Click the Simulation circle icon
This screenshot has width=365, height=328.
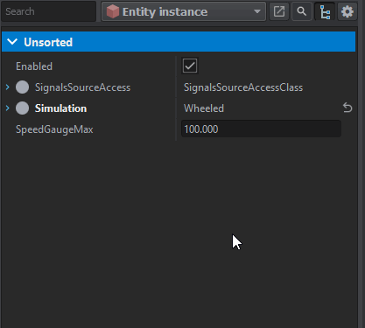point(22,108)
